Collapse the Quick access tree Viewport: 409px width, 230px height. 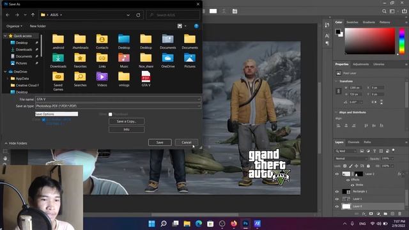(x=5, y=36)
